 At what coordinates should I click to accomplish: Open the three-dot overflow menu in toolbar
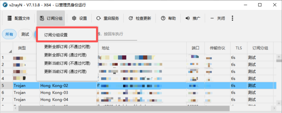(232, 18)
